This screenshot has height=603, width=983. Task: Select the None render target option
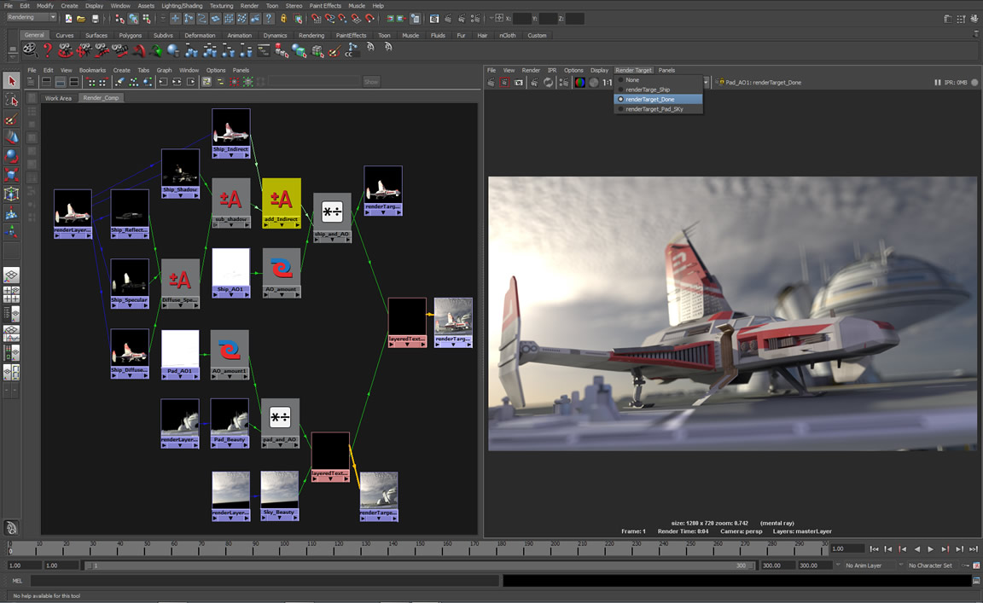(x=631, y=80)
